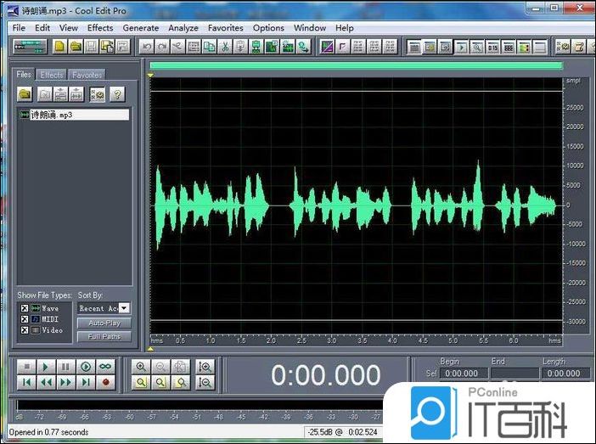Click the large 0:00.000 time display
Image resolution: width=596 pixels, height=444 pixels.
326,375
